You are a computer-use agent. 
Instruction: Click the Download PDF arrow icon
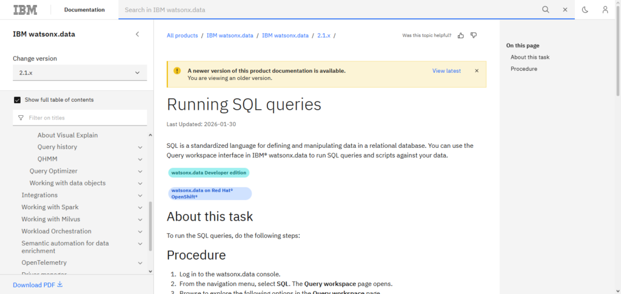click(60, 284)
